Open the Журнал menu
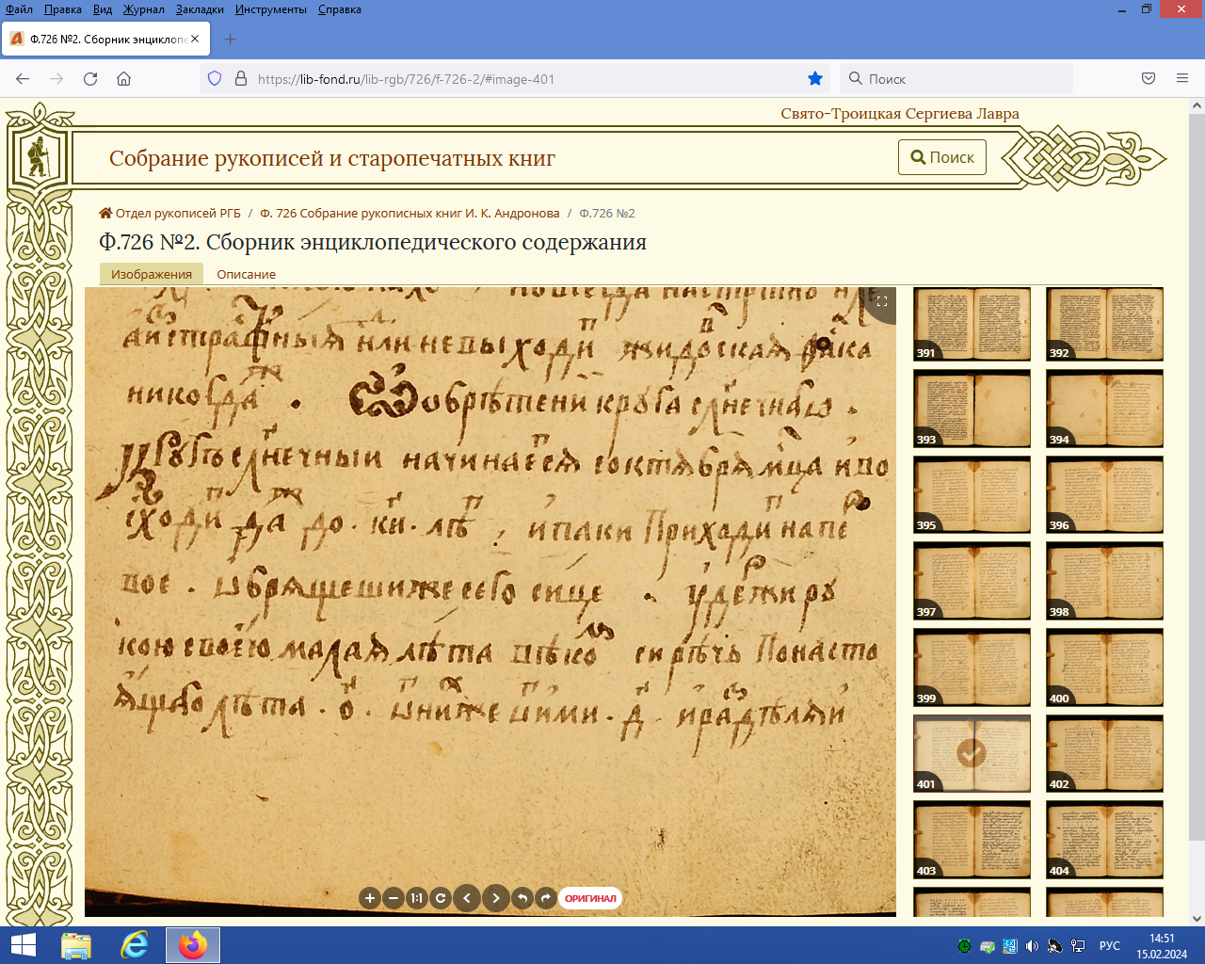 tap(143, 9)
